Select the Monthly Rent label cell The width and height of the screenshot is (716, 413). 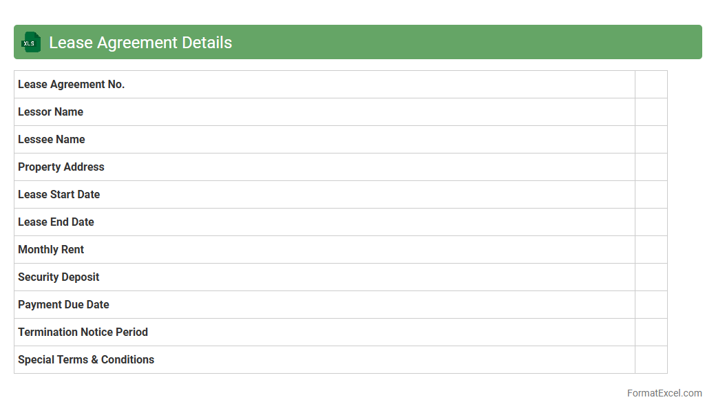click(x=51, y=249)
